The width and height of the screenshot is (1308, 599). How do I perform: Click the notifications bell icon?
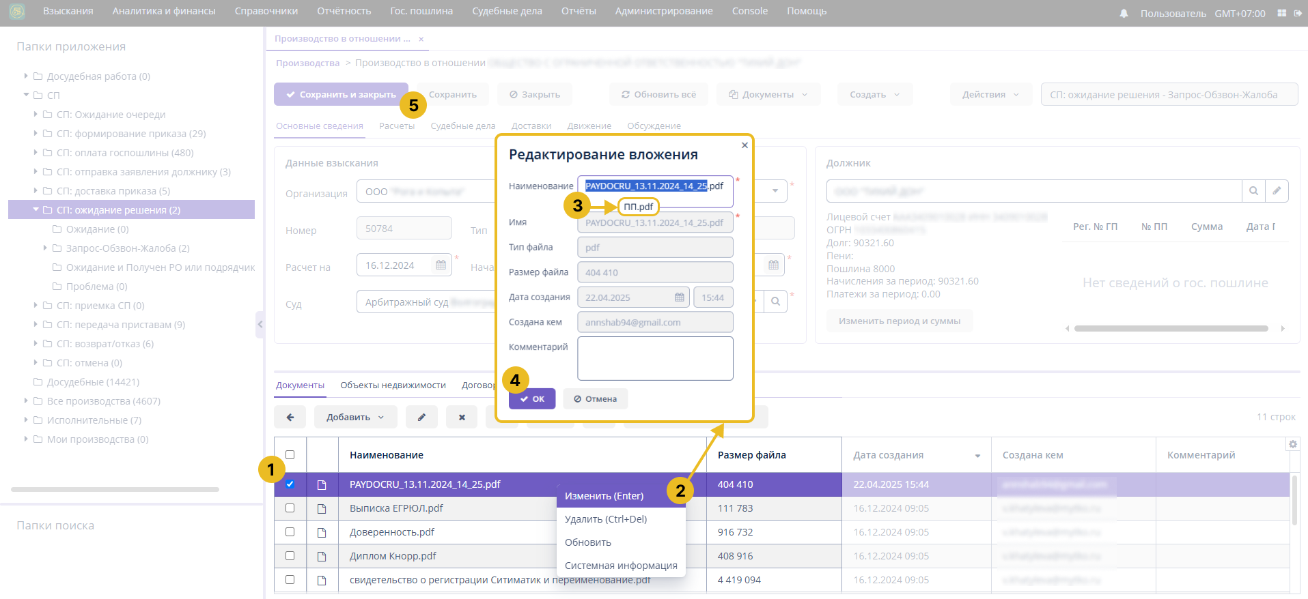point(1124,14)
